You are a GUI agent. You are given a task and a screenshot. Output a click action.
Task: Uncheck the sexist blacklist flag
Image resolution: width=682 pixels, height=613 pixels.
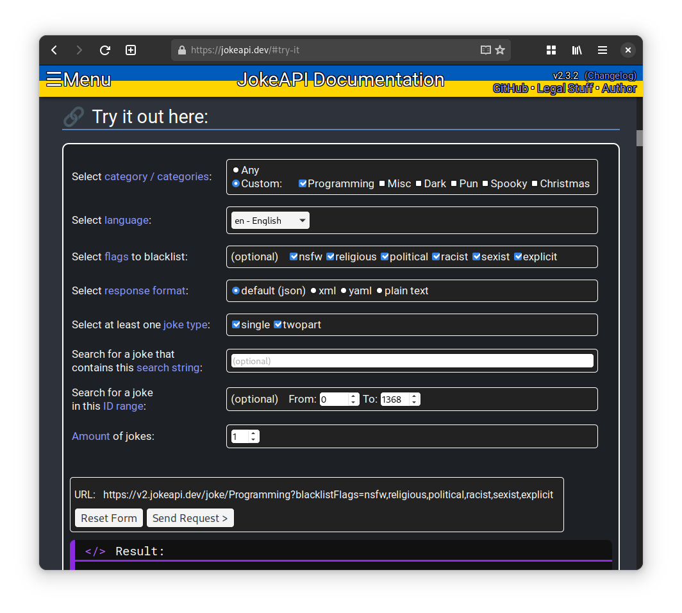pos(476,256)
